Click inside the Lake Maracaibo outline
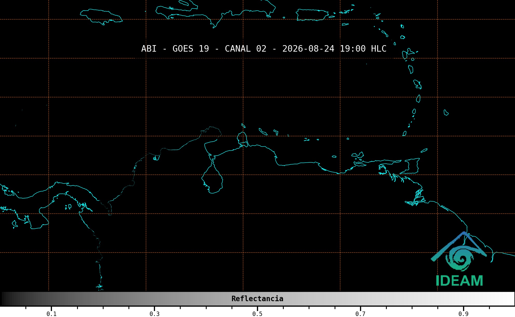 pyautogui.click(x=213, y=179)
